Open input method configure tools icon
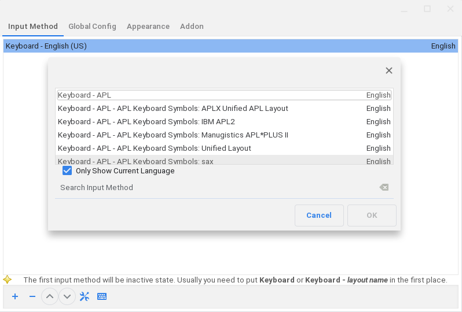 pyautogui.click(x=85, y=296)
